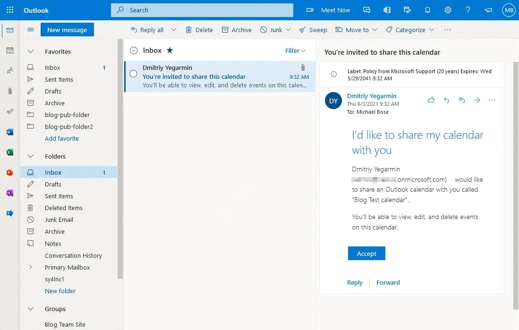The image size is (519, 330).
Task: Launch Excel from the left app rail
Action: point(10,152)
